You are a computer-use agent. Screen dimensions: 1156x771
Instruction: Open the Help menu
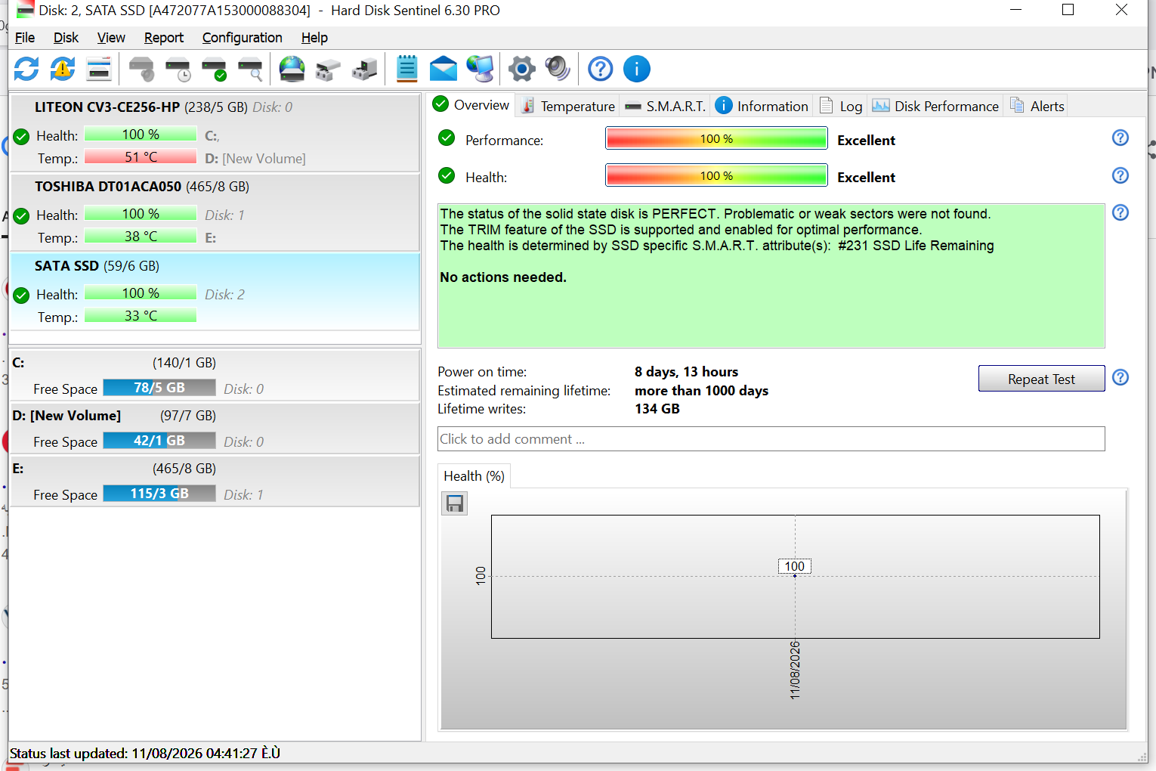click(314, 38)
